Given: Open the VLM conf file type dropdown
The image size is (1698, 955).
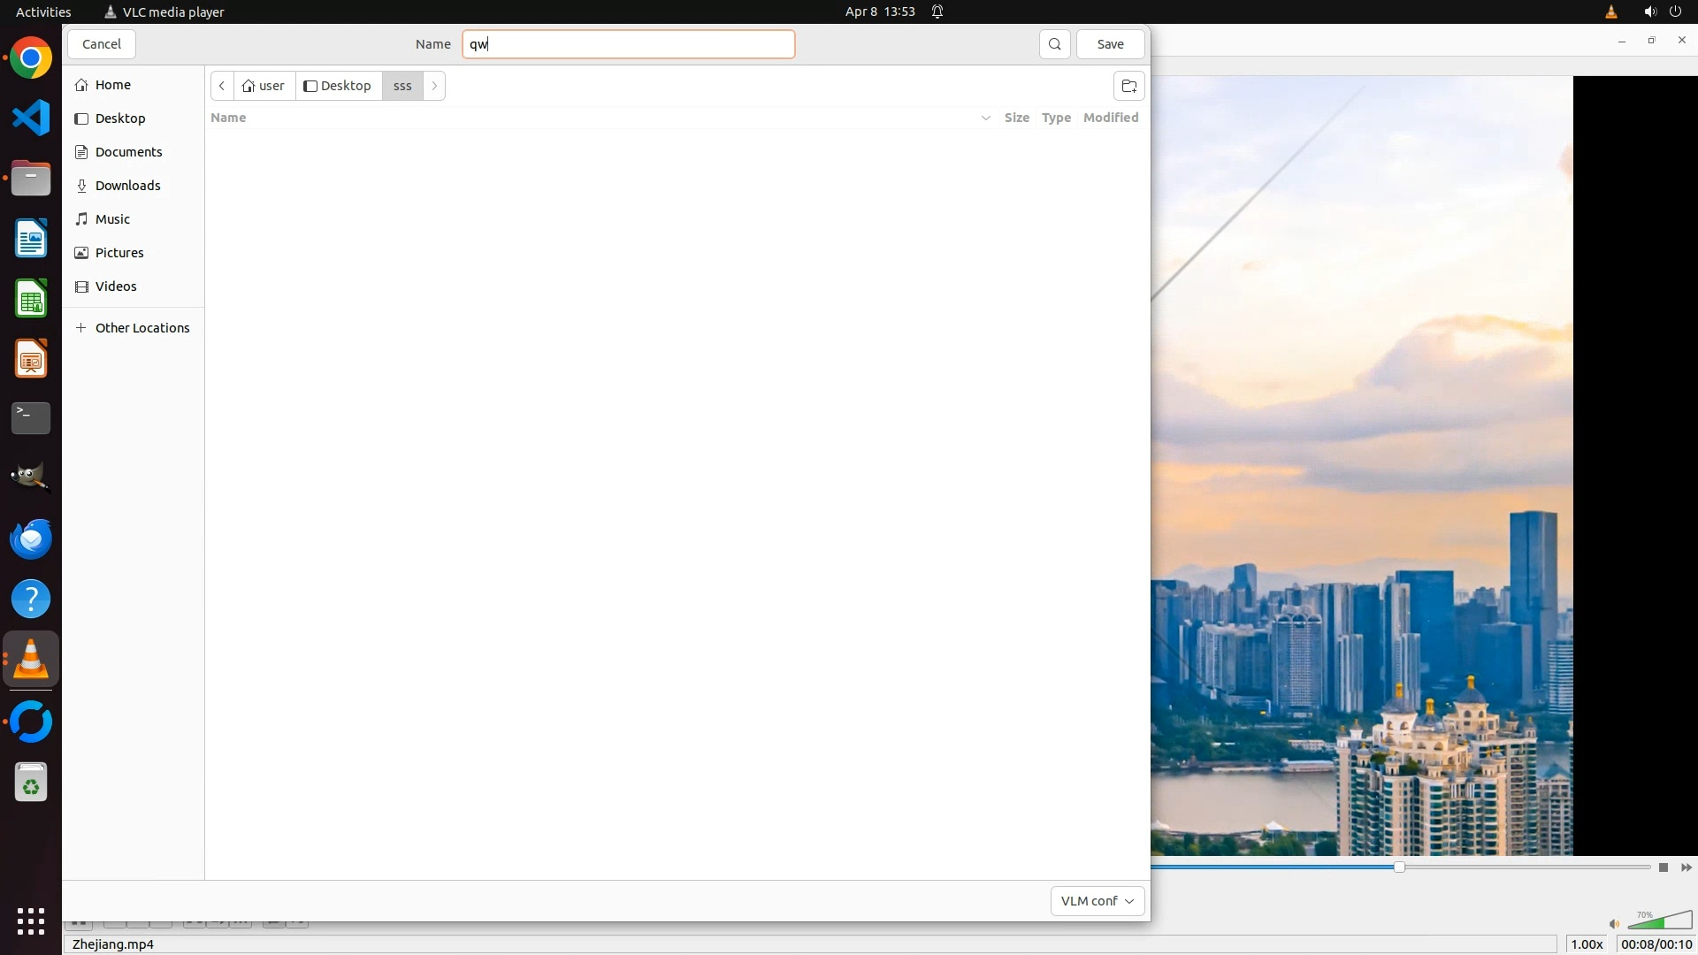Looking at the screenshot, I should pos(1097,901).
